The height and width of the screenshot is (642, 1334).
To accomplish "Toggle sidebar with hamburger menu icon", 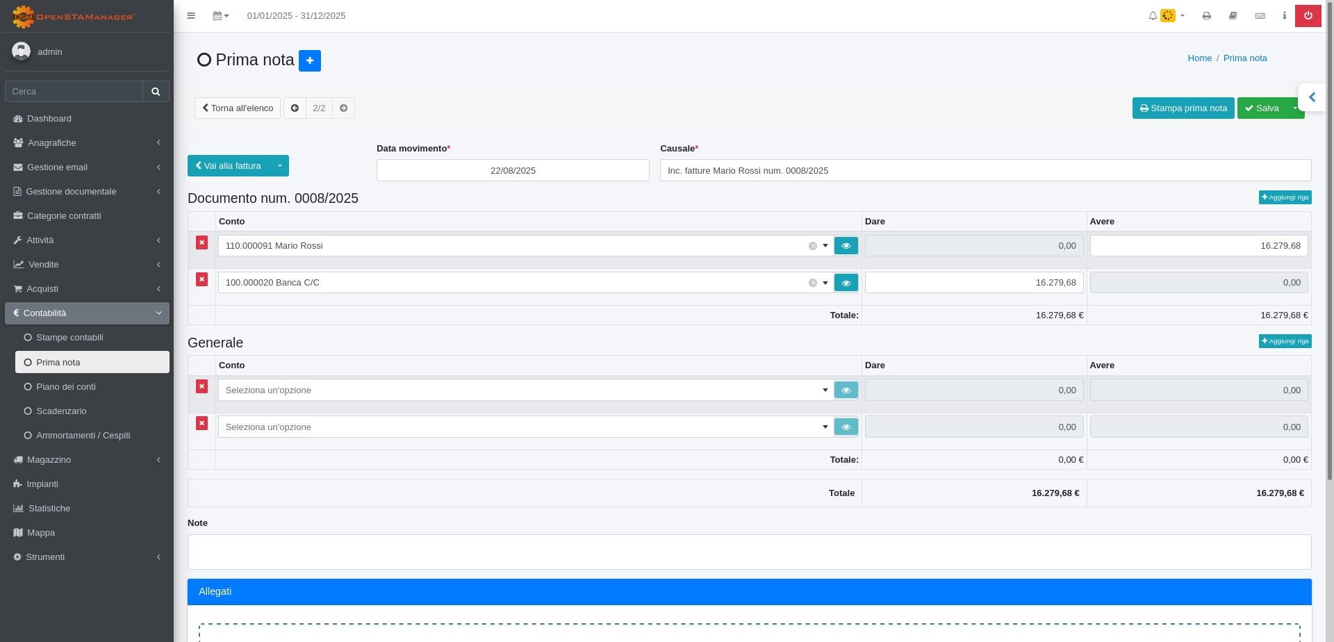I will [191, 15].
